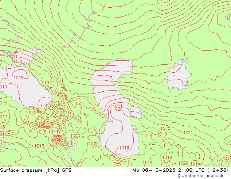Click the '1021' label over the Sea of Azov

[13, 57]
